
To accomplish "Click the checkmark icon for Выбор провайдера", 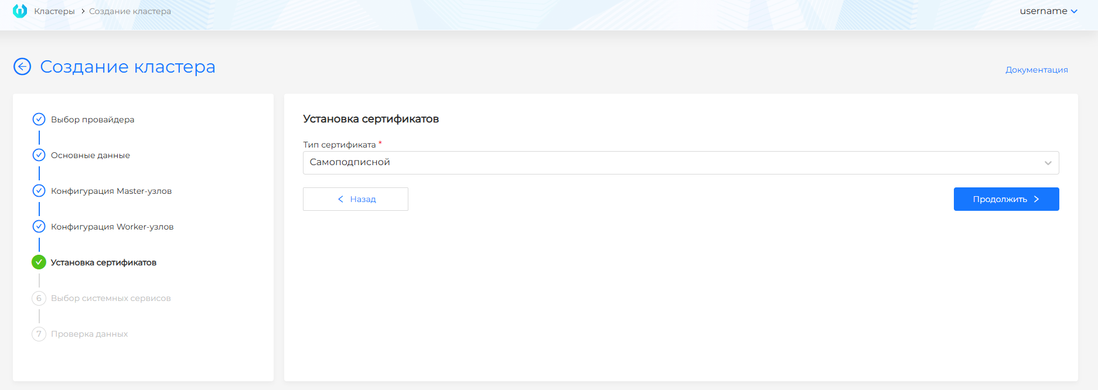I will (39, 119).
